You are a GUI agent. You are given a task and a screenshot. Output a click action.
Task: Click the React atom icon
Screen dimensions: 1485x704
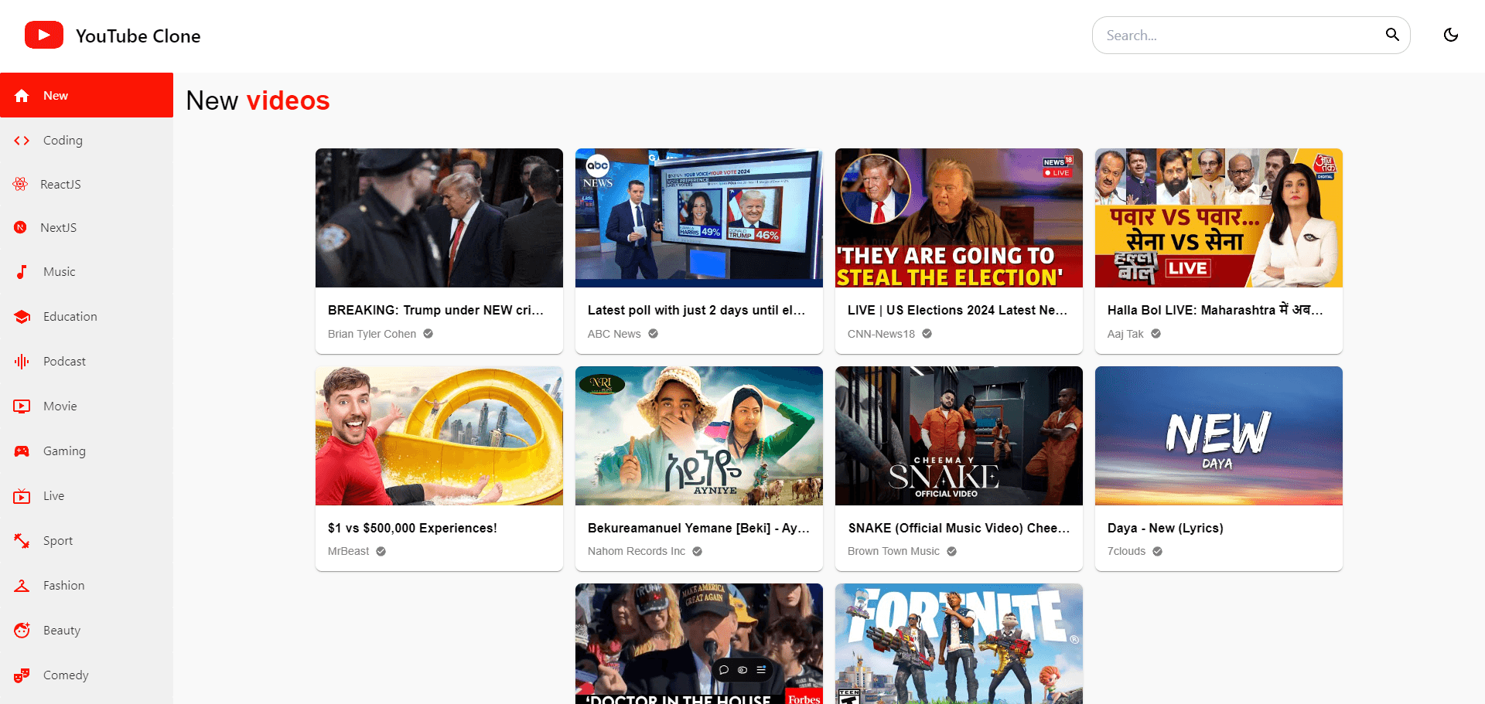20,184
